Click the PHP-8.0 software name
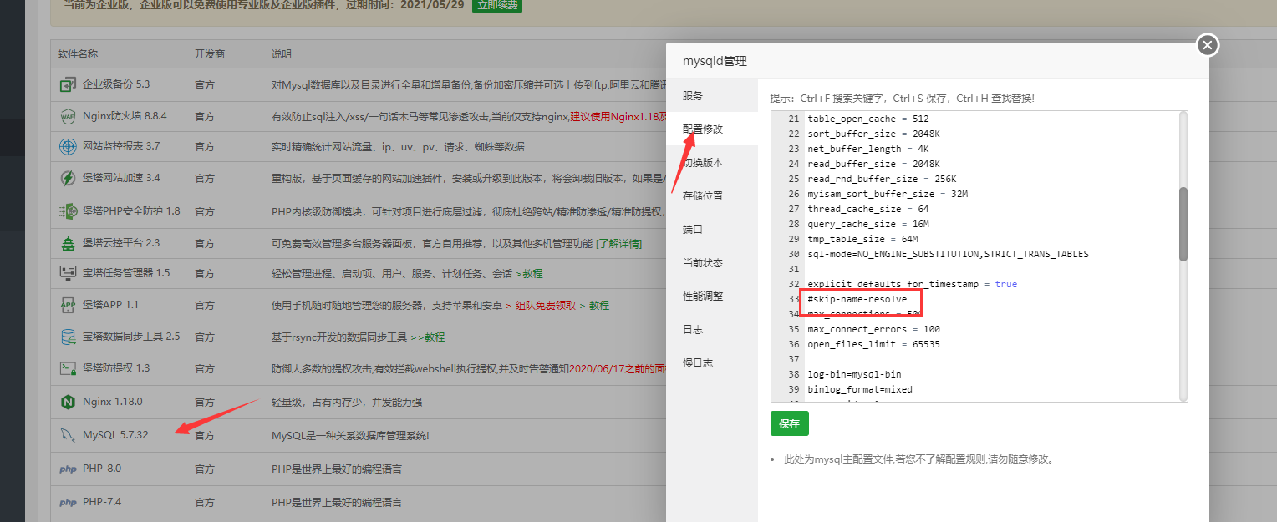 (102, 469)
